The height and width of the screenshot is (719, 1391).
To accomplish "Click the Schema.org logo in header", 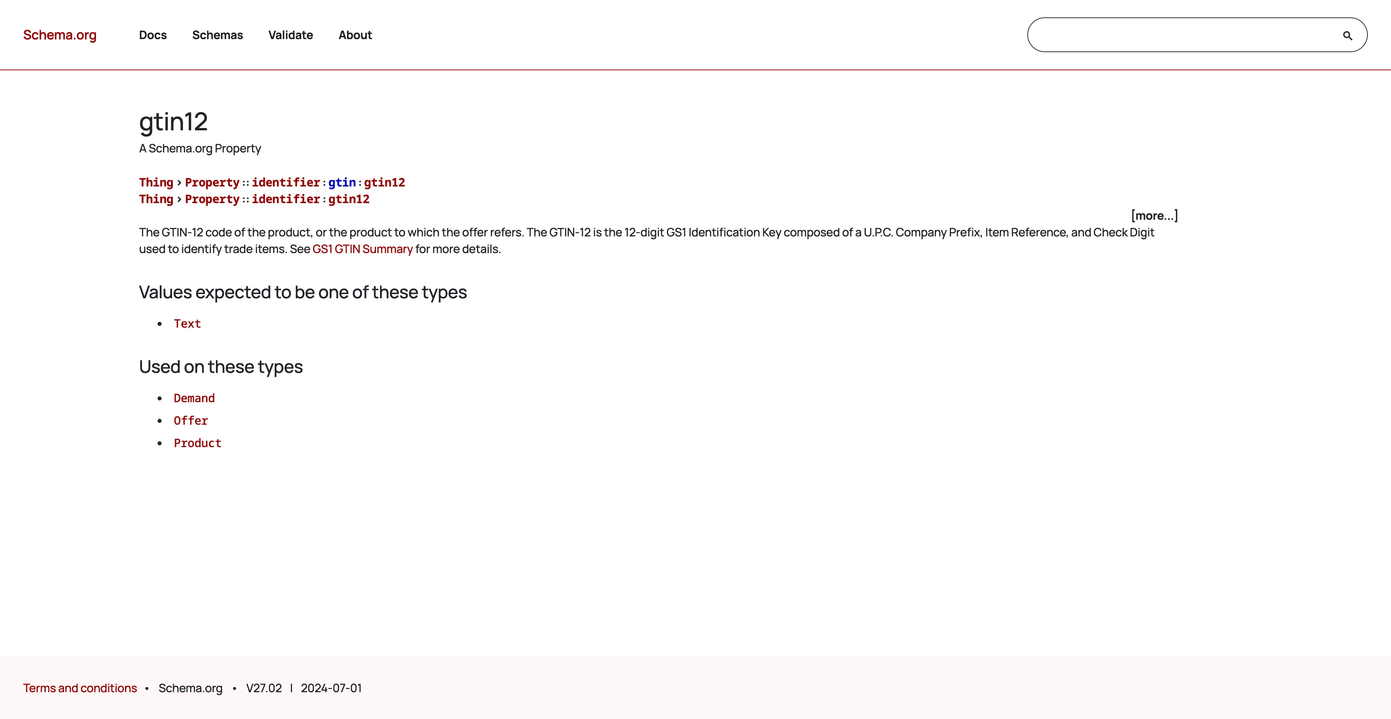I will [59, 35].
